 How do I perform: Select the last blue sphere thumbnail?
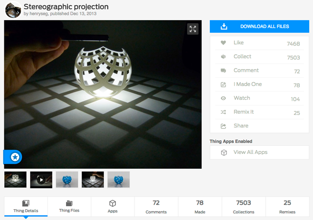click(x=118, y=179)
